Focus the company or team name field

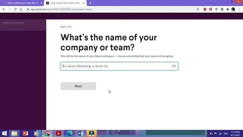119,66
